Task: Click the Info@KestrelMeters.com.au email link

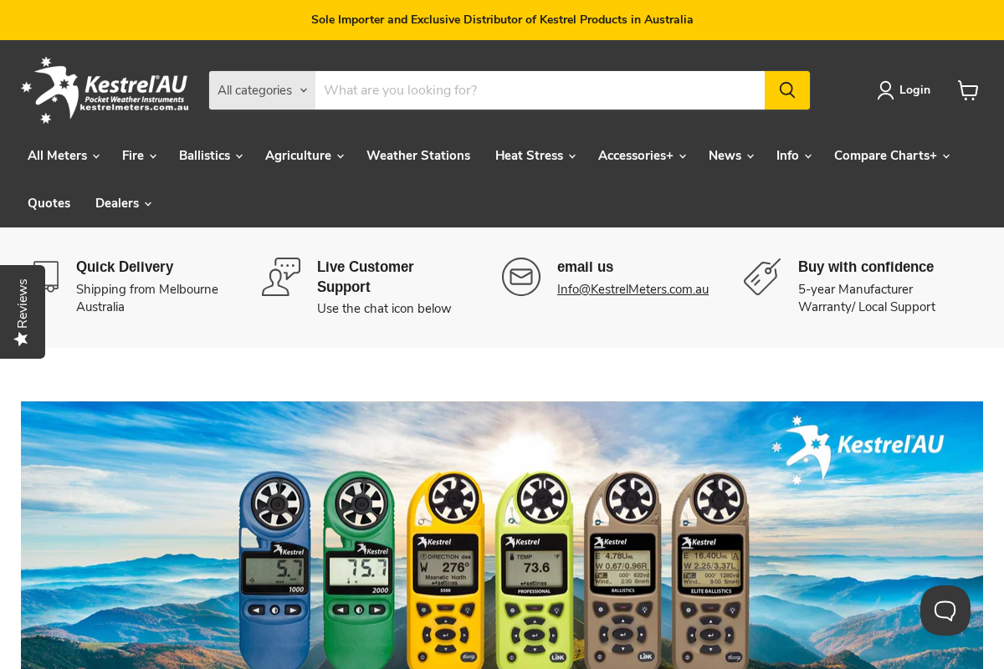Action: click(633, 289)
